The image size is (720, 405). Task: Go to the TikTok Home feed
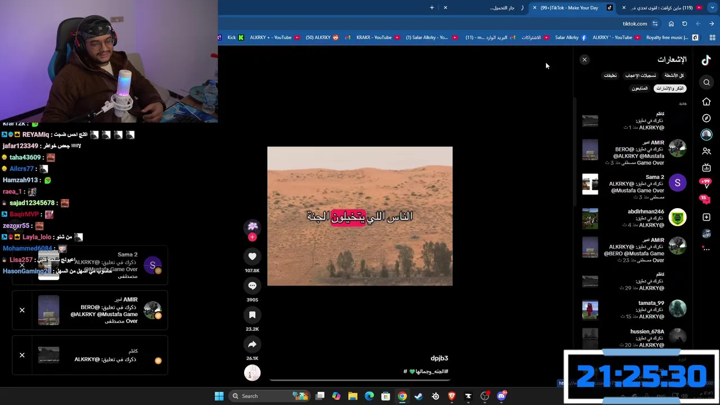coord(706,102)
